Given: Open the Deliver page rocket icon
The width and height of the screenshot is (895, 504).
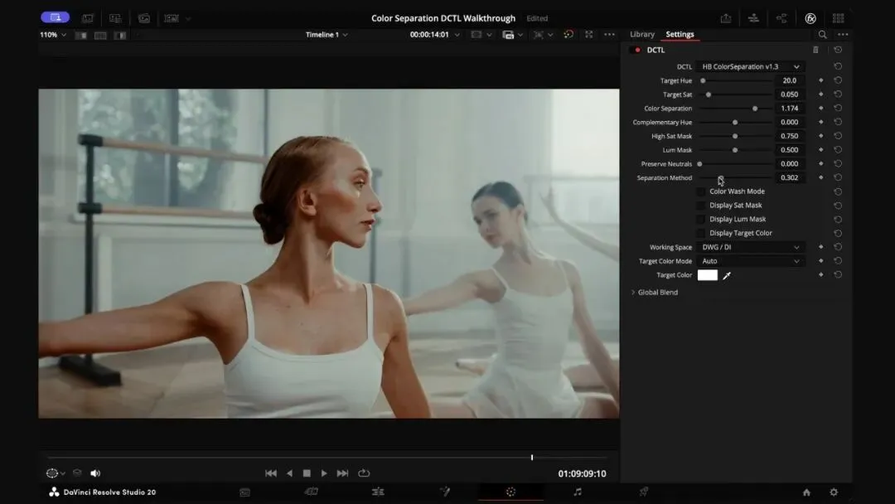Looking at the screenshot, I should [x=644, y=492].
